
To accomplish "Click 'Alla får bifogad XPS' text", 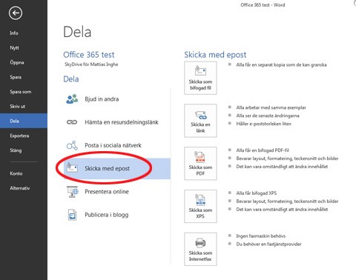I will tap(257, 193).
